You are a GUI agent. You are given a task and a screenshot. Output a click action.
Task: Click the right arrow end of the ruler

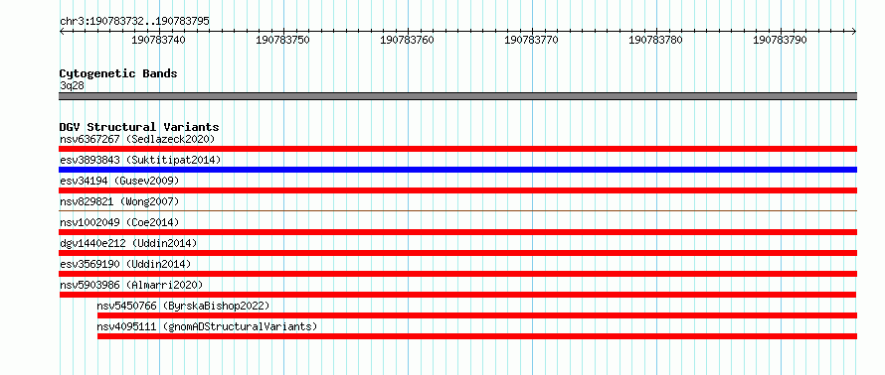(x=854, y=31)
